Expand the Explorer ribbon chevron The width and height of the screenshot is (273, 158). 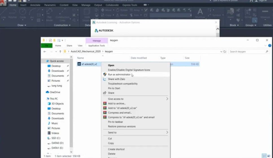coord(265,46)
